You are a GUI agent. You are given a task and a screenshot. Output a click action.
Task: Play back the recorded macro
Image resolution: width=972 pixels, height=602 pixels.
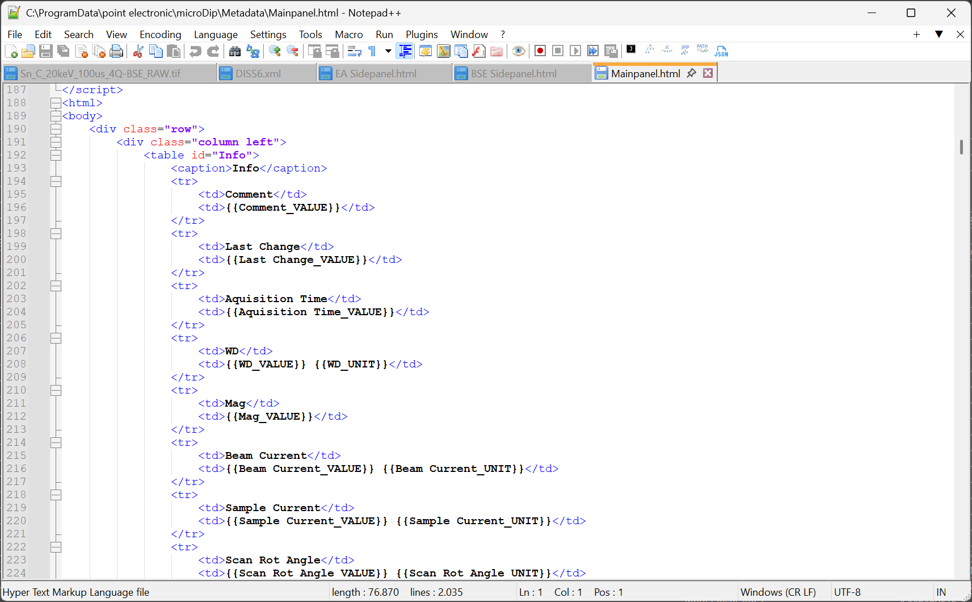pyautogui.click(x=575, y=51)
